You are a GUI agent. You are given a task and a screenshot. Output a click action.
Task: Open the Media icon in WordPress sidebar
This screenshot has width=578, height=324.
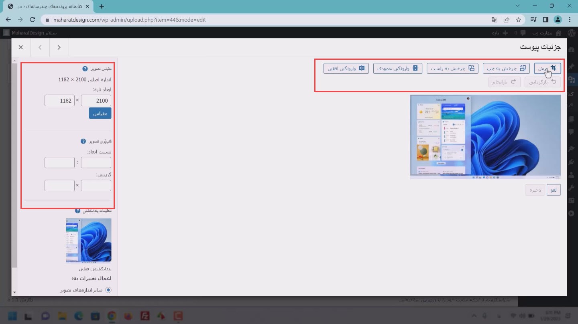[x=572, y=79]
